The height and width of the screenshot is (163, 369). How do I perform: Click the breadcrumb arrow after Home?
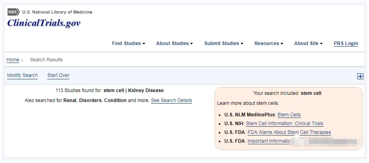22,60
